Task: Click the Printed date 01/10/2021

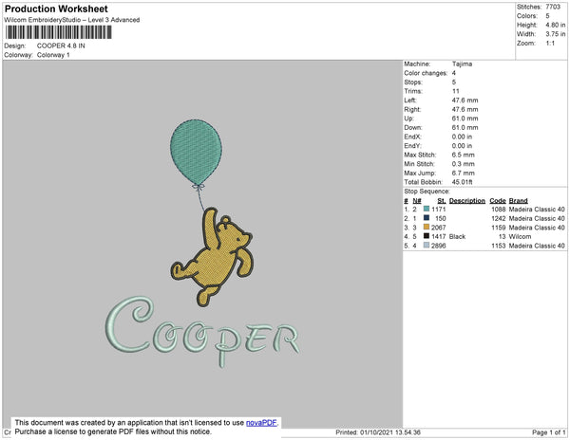Action: (x=378, y=432)
